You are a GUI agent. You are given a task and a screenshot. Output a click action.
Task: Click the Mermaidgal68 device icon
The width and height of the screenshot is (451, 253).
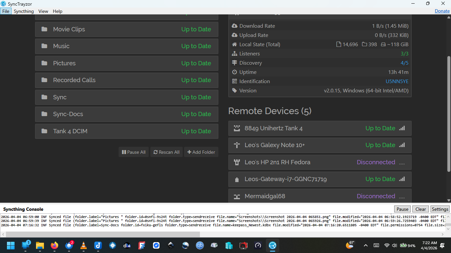(x=237, y=197)
